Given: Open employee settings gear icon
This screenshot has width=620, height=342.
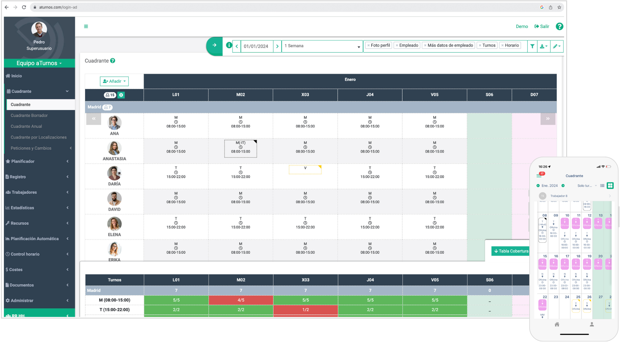Looking at the screenshot, I should [x=121, y=95].
